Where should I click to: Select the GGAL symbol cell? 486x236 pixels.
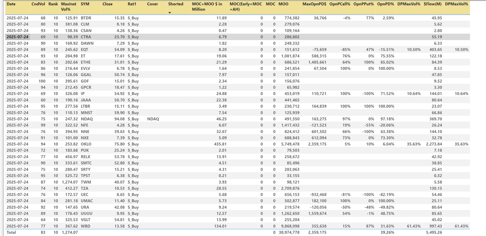click(x=86, y=75)
